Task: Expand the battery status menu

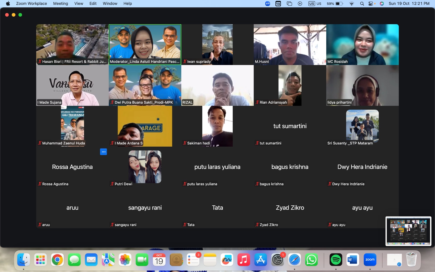Action: (335, 4)
